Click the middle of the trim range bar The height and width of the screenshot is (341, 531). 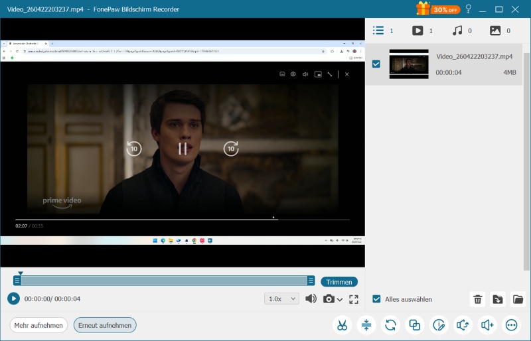(x=164, y=281)
